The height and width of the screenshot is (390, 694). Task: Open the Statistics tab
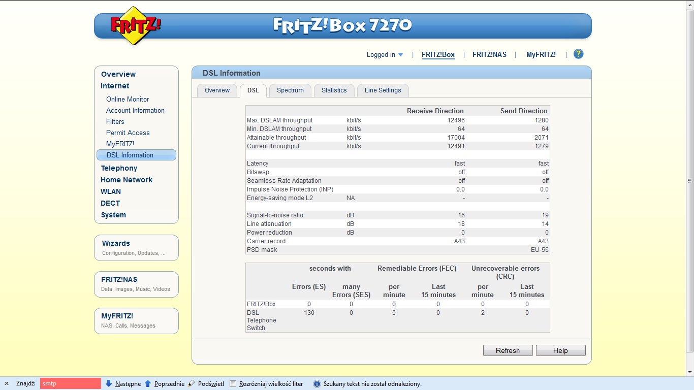334,90
